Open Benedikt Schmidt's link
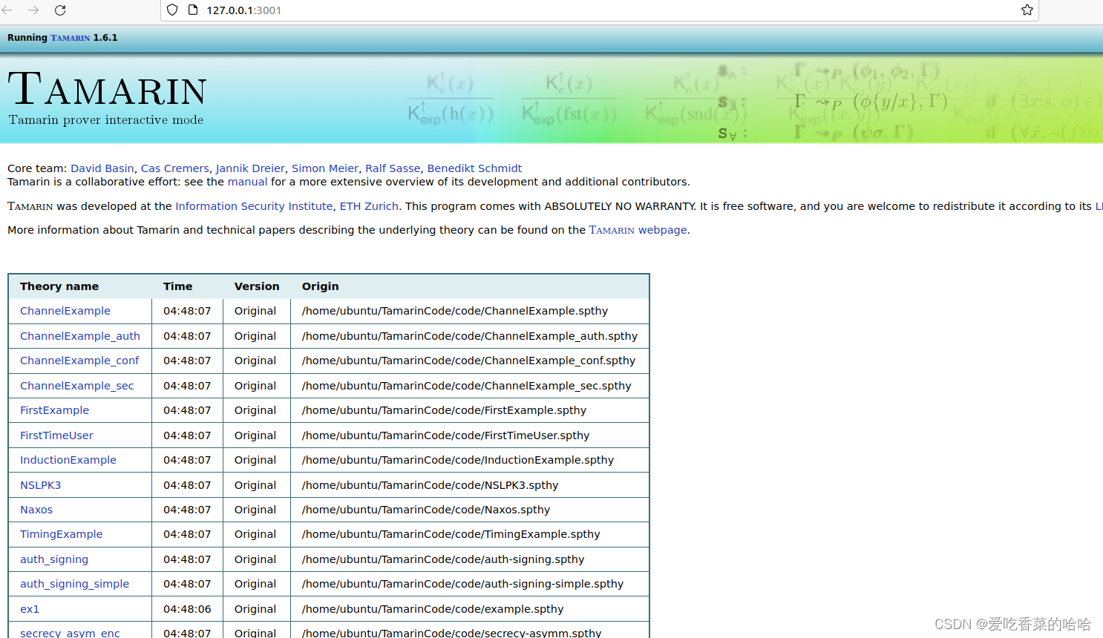This screenshot has height=638, width=1103. (474, 168)
